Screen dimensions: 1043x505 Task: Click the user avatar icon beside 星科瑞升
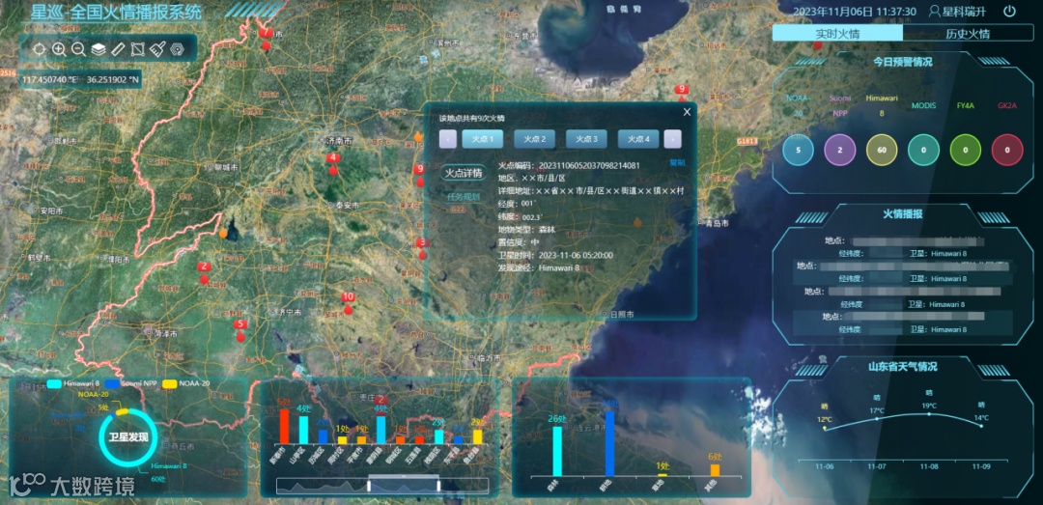(935, 12)
